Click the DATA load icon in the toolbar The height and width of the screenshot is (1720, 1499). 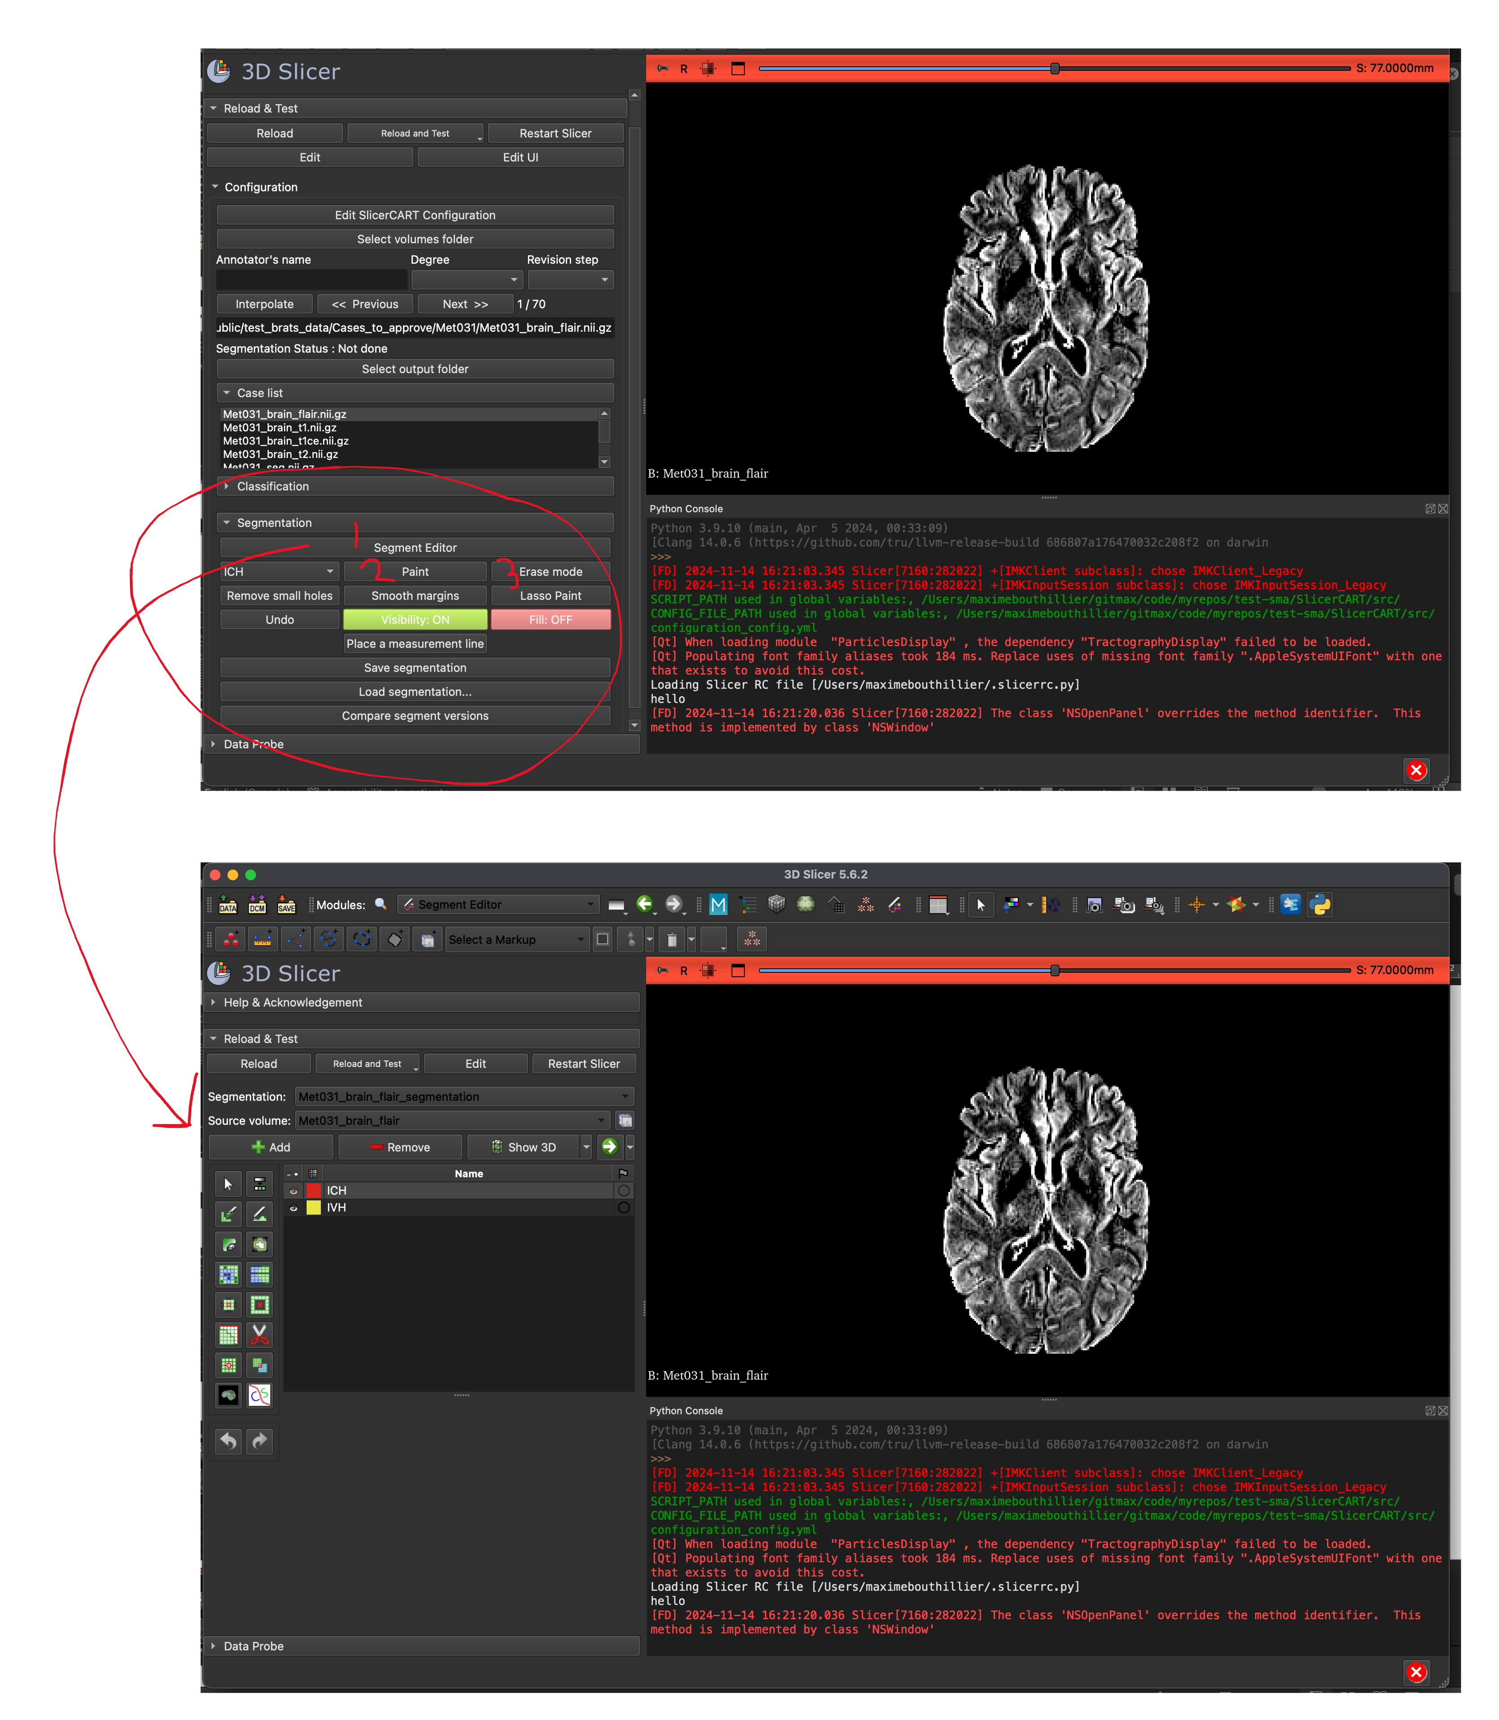[x=227, y=904]
